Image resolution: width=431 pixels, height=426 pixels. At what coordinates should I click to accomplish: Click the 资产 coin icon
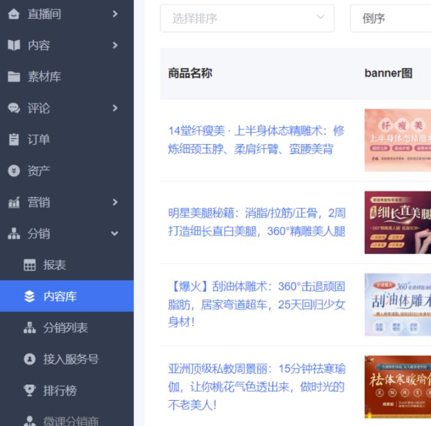(14, 171)
